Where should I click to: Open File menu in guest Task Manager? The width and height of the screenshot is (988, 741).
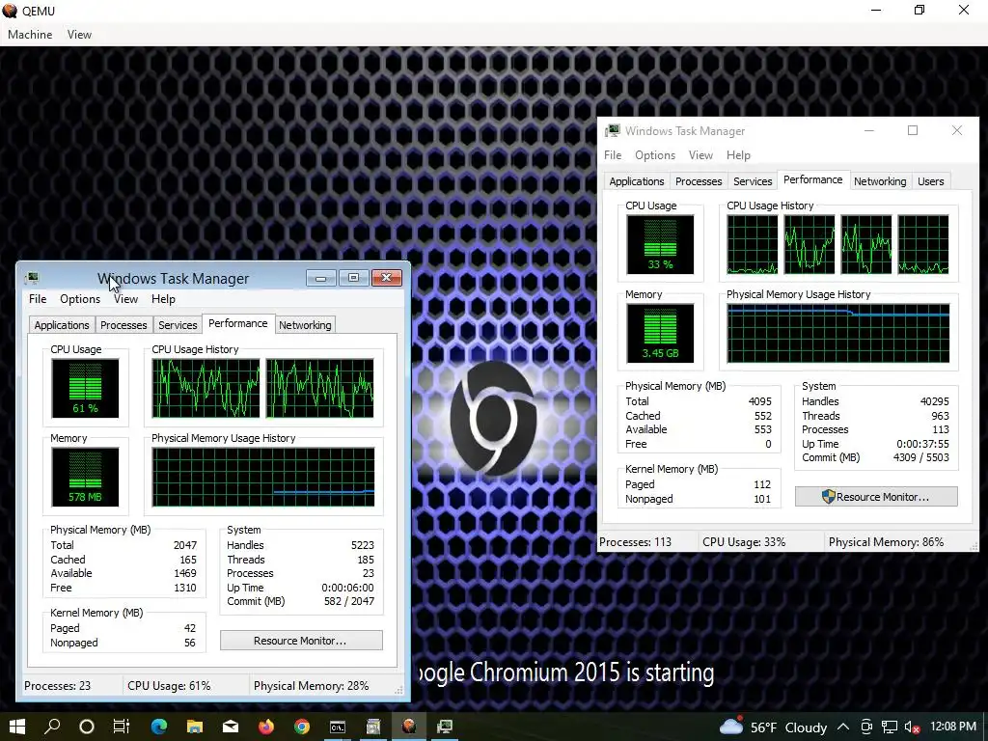pyautogui.click(x=38, y=299)
